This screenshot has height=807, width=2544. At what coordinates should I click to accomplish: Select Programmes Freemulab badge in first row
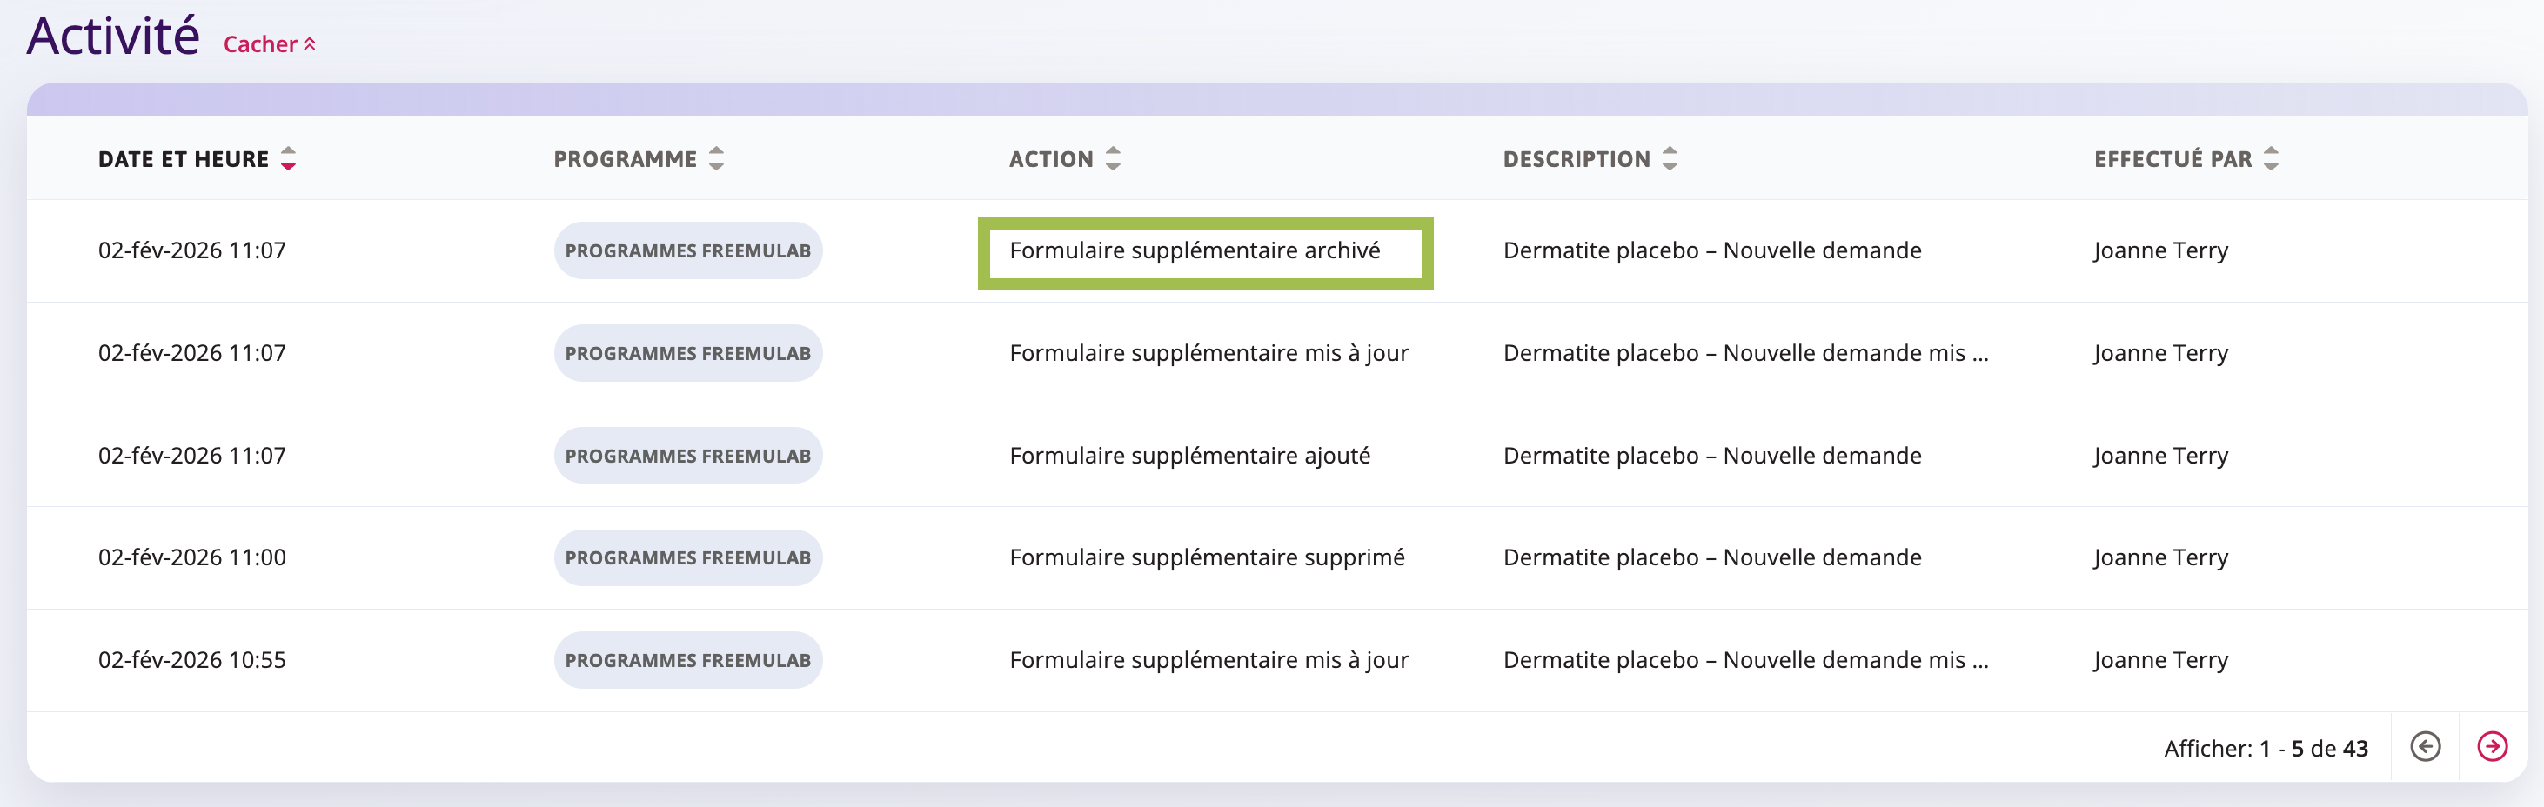click(x=687, y=250)
